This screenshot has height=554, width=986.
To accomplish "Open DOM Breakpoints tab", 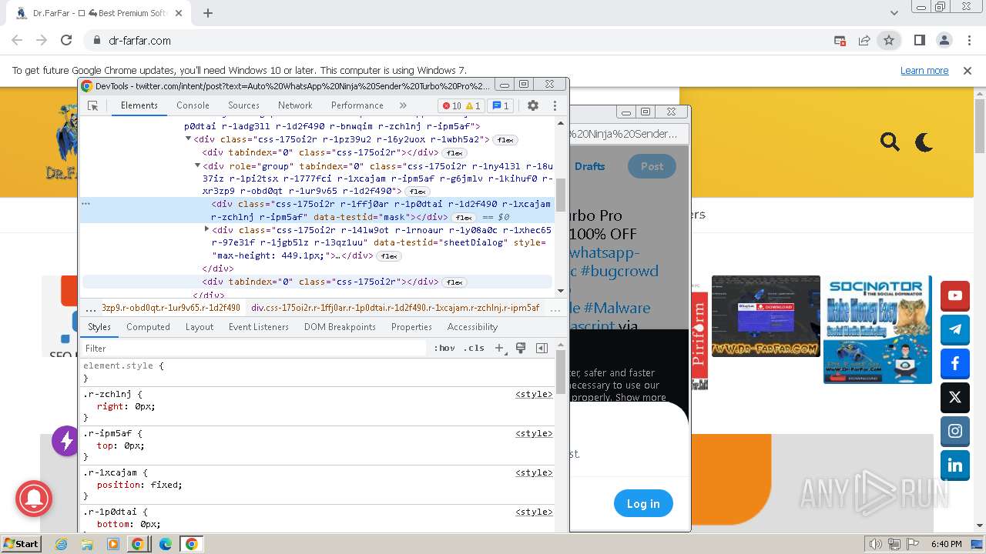I will point(340,327).
